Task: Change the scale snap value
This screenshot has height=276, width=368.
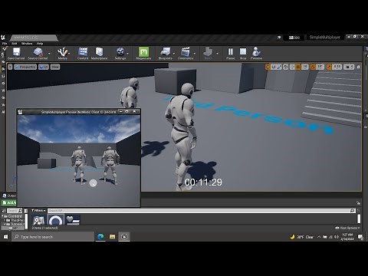Action: pos(337,67)
